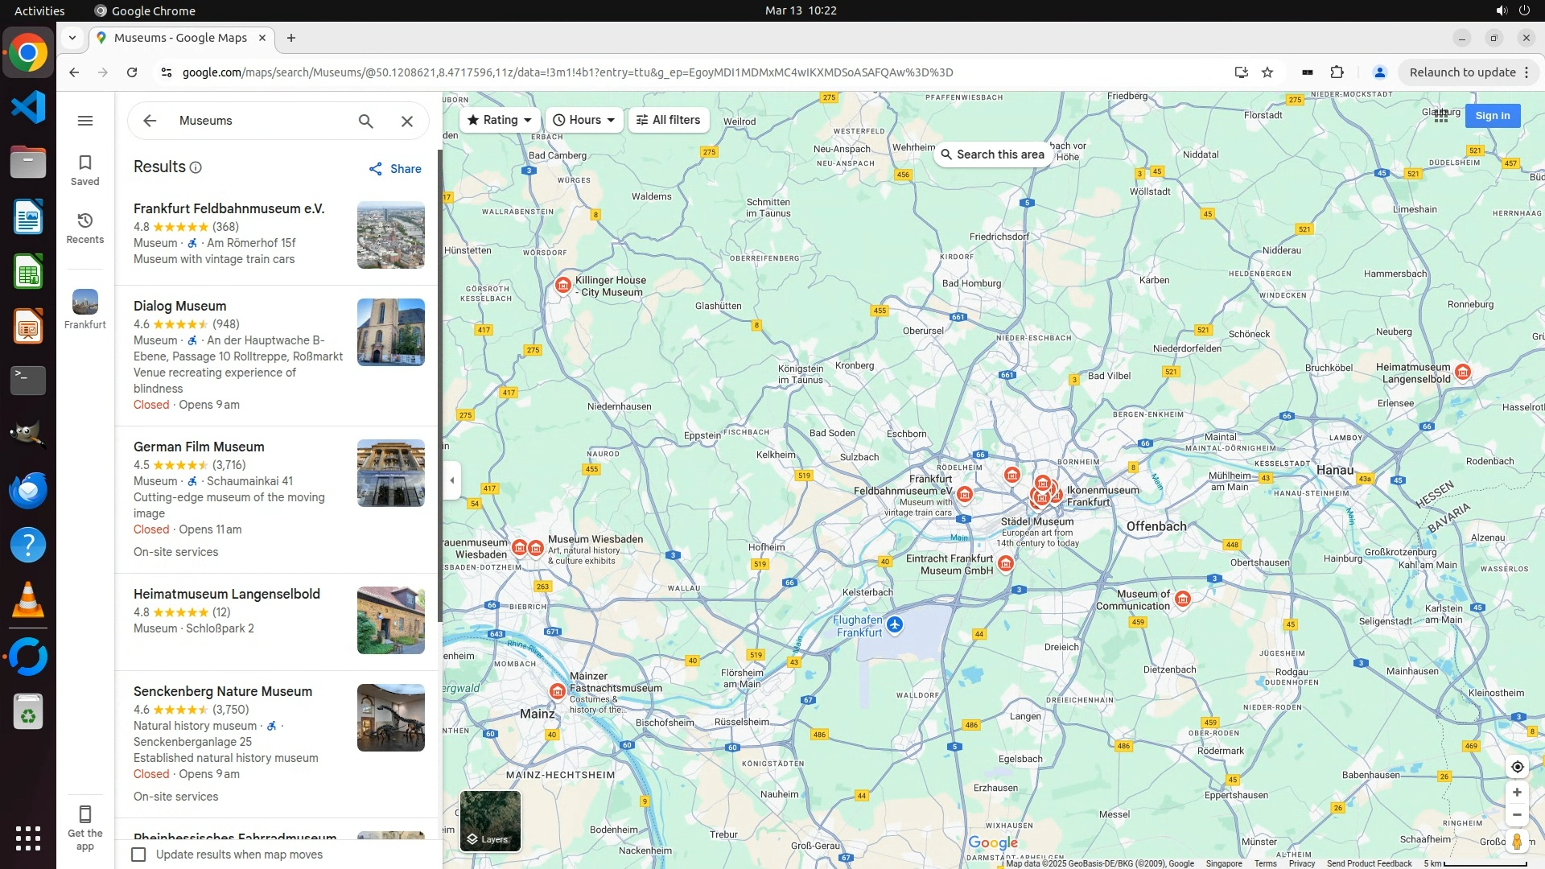Open the Layers map type switcher

pos(490,821)
